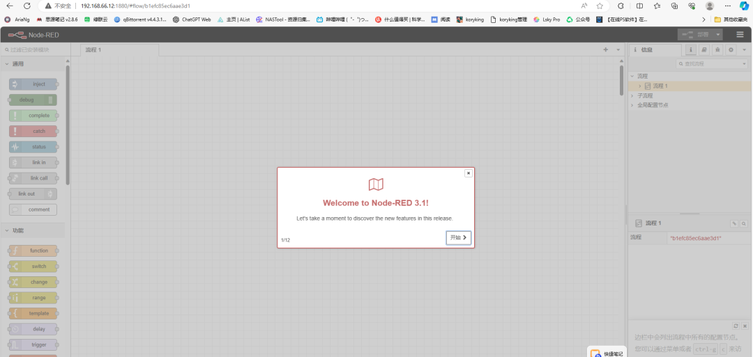
Task: Select the template node in palette
Action: [33, 313]
